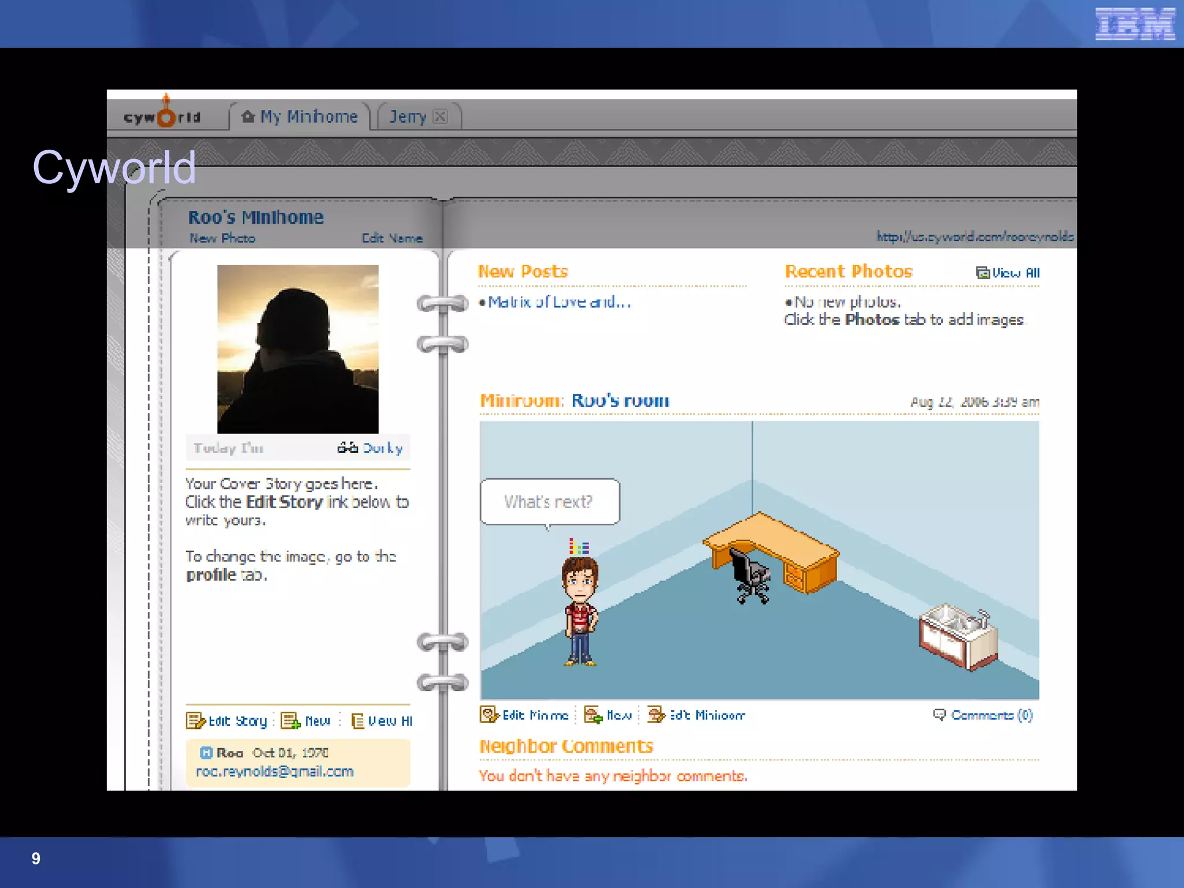Click the Comments speech bubble icon

click(939, 715)
